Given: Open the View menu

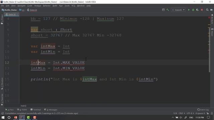Looking at the screenshot, I should pos(13,6).
